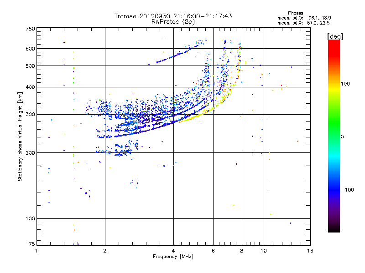Screen dimensions: 365x273
Task: Select the 'mean, sd,O: -96.1, 18.9' line
Action: pyautogui.click(x=304, y=18)
